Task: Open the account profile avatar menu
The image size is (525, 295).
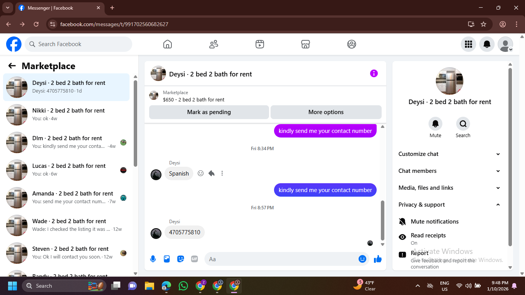Action: click(505, 44)
